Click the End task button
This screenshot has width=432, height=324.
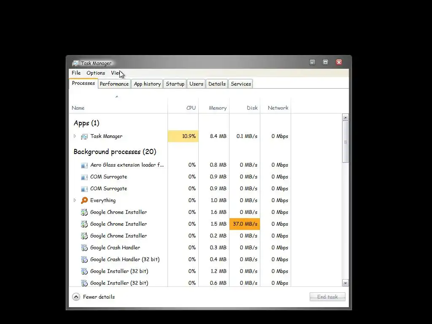click(327, 297)
